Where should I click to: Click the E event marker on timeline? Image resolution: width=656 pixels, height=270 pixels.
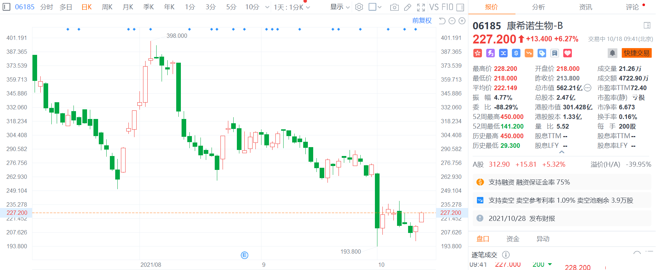coord(244,255)
